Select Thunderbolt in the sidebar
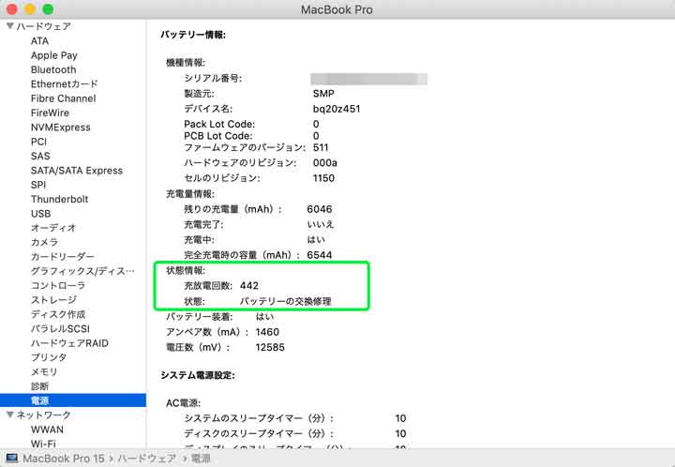This screenshot has width=675, height=467. pyautogui.click(x=59, y=200)
